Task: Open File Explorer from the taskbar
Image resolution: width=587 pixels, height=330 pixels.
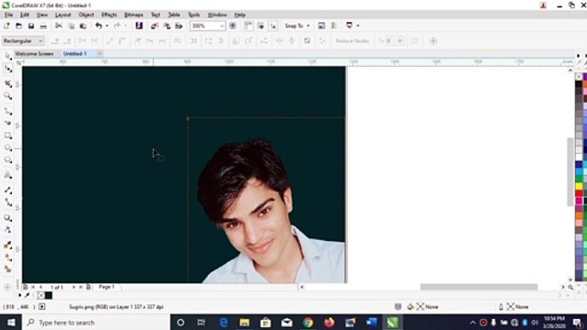Action: click(245, 323)
